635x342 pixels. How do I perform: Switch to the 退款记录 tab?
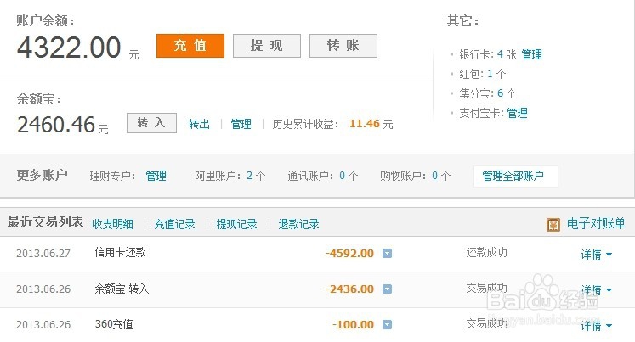299,224
